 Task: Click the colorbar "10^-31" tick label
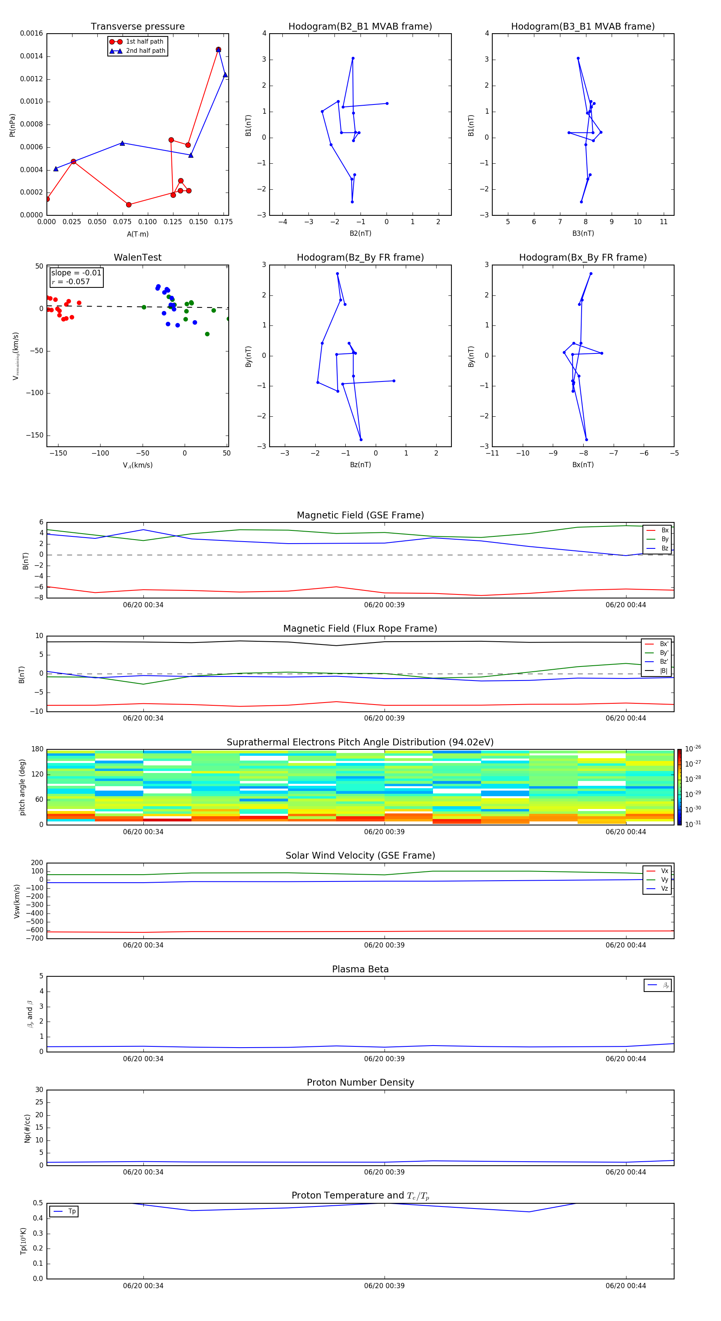(x=693, y=824)
